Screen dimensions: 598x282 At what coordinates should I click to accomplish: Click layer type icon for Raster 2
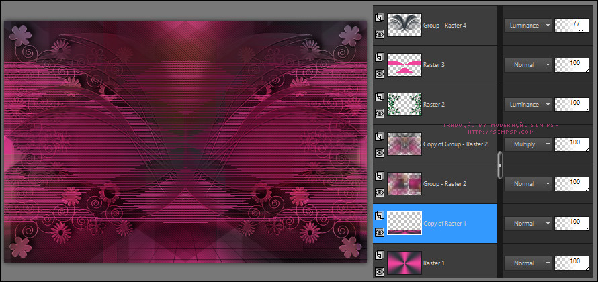point(379,97)
